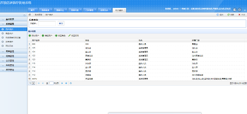Click the home icon in the breadcrumb
Viewport: 247px width, 114px height.
point(30,15)
